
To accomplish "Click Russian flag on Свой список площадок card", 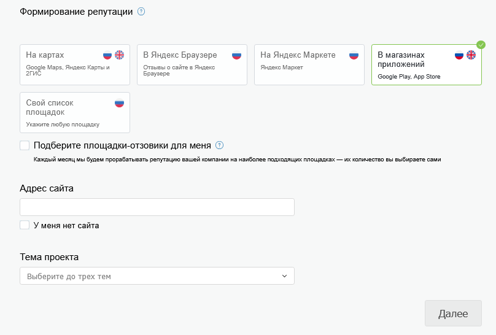I will click(x=119, y=103).
